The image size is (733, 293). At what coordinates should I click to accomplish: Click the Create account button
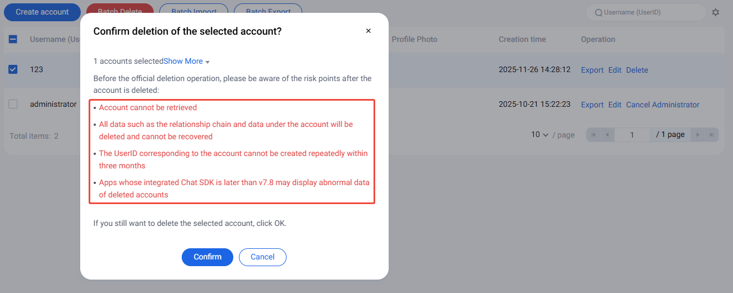[x=42, y=12]
